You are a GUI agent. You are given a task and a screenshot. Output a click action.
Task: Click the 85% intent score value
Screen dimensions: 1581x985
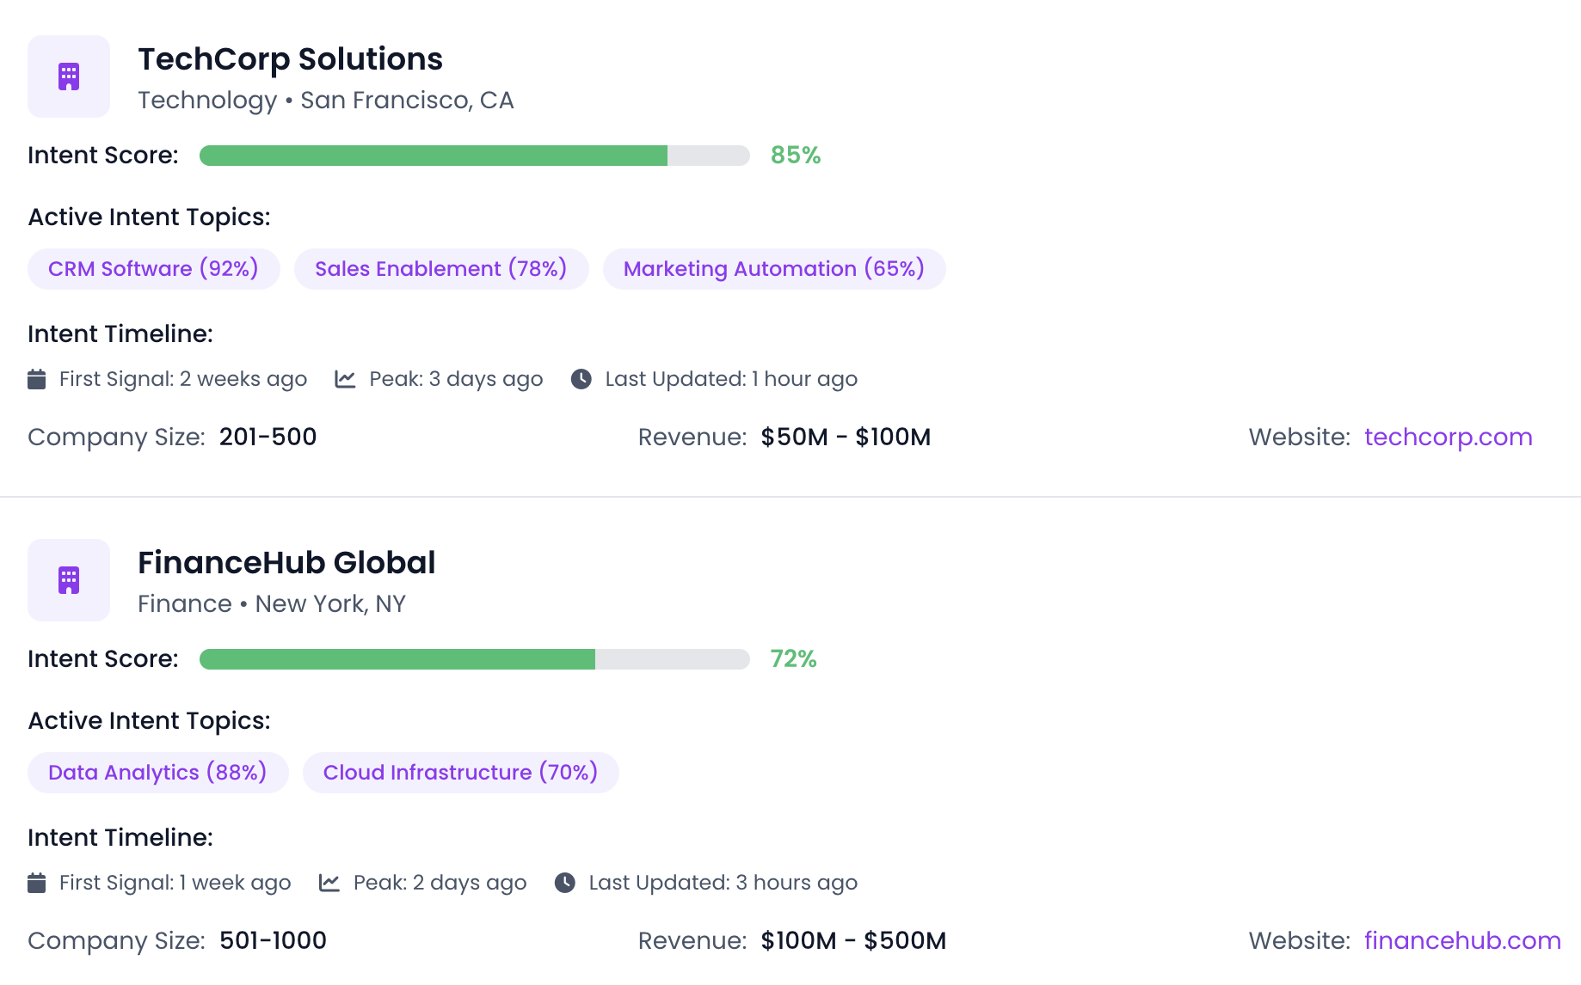click(x=795, y=156)
